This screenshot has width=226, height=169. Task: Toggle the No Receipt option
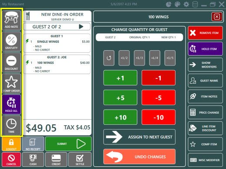click(x=33, y=144)
